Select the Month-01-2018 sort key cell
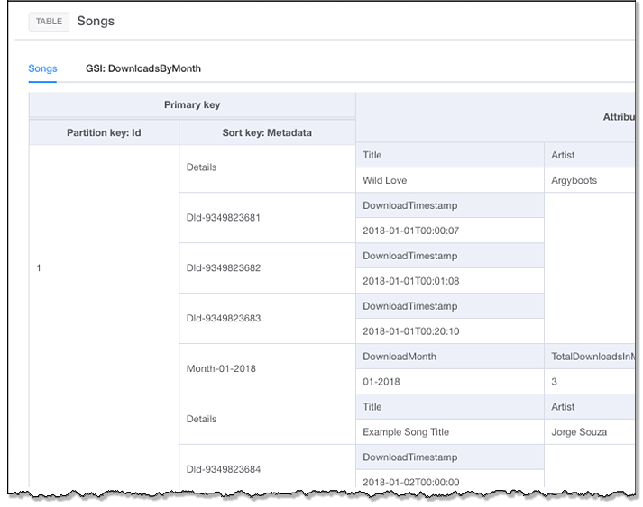The height and width of the screenshot is (507, 643). pyautogui.click(x=222, y=368)
